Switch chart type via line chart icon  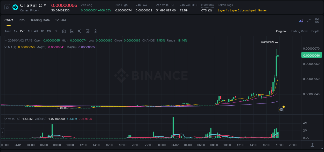pos(72,31)
